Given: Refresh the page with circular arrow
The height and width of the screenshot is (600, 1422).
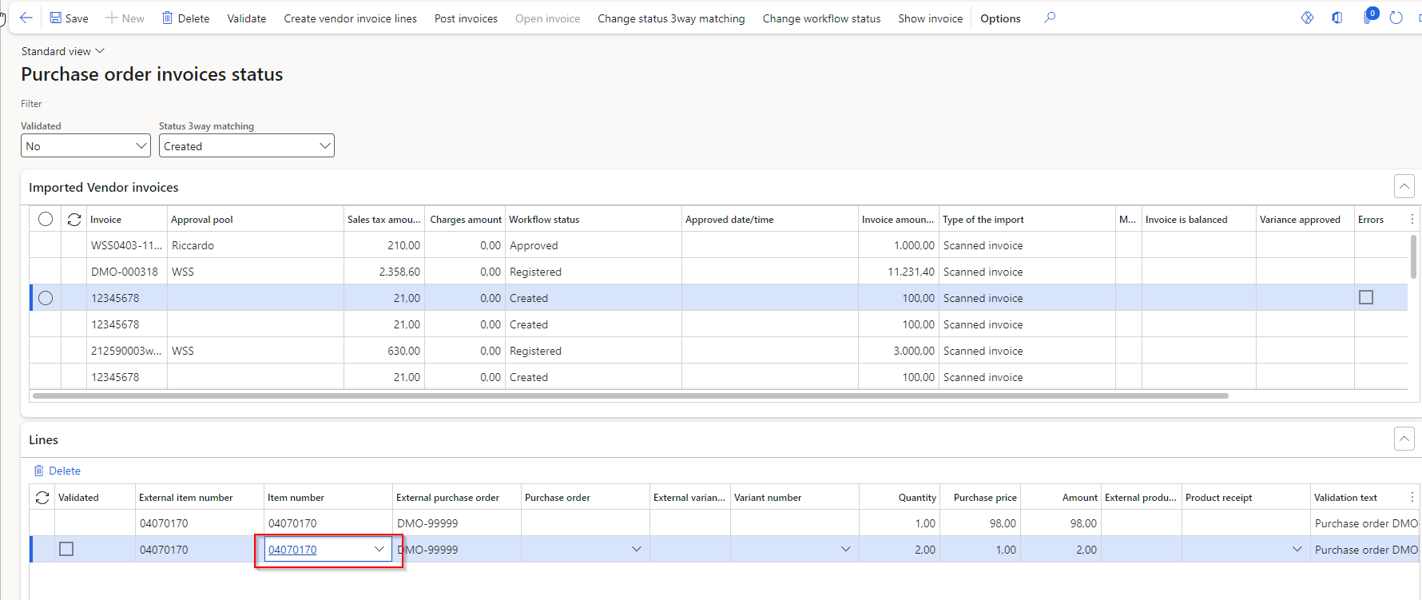Looking at the screenshot, I should [1396, 18].
